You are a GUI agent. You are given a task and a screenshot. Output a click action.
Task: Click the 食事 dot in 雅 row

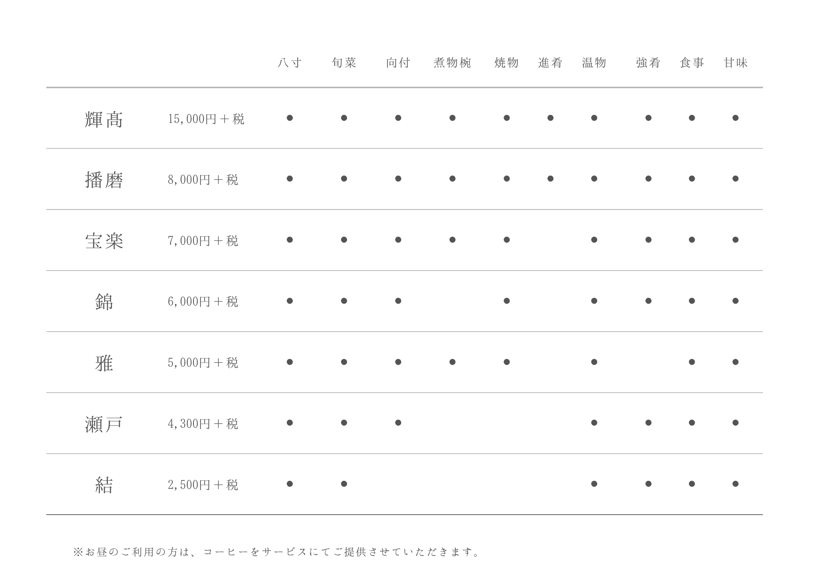pos(692,362)
